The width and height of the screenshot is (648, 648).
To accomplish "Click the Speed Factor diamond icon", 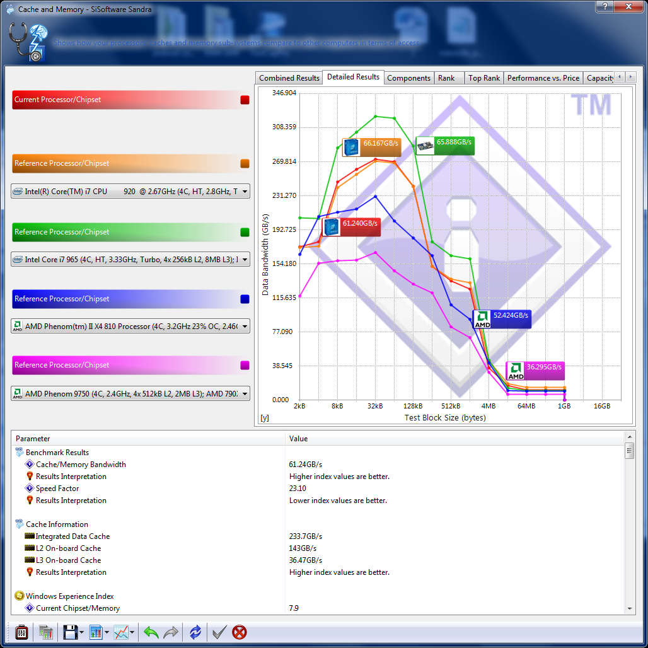I will pyautogui.click(x=30, y=488).
